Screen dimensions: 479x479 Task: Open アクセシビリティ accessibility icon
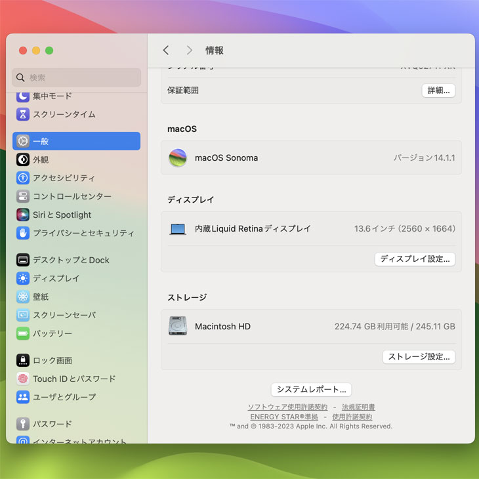(23, 178)
